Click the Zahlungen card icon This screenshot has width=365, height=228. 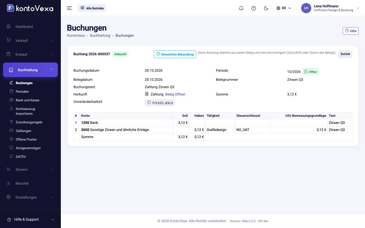pos(11,130)
